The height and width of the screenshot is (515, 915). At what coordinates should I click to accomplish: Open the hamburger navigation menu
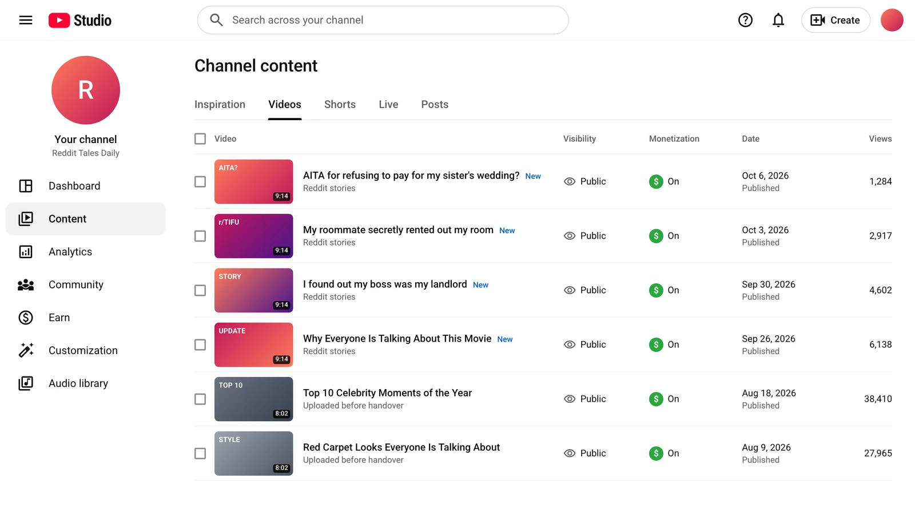tap(26, 20)
